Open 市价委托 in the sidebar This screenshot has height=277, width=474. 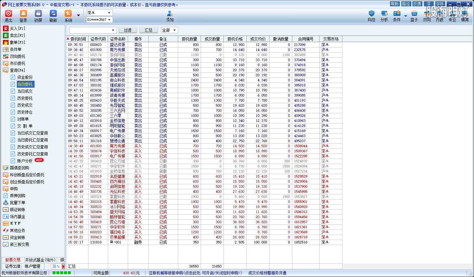(x=14, y=63)
